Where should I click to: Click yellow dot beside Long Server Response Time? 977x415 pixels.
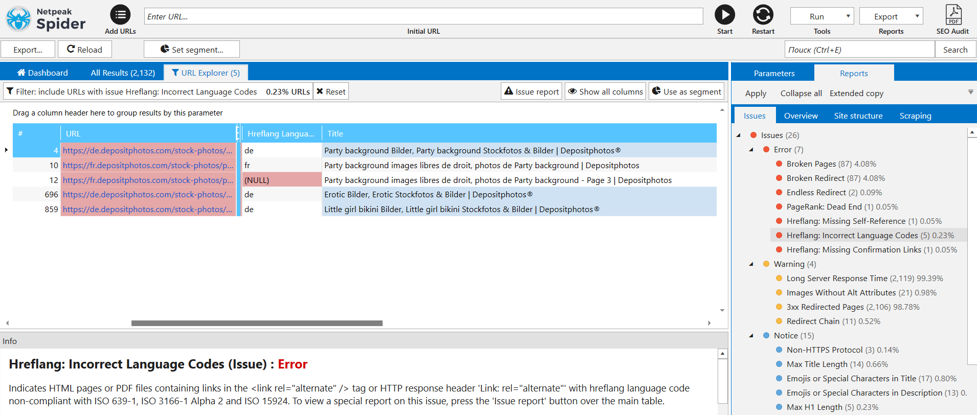tap(779, 279)
